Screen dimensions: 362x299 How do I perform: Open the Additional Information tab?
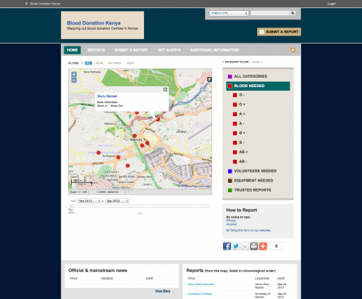pyautogui.click(x=214, y=50)
